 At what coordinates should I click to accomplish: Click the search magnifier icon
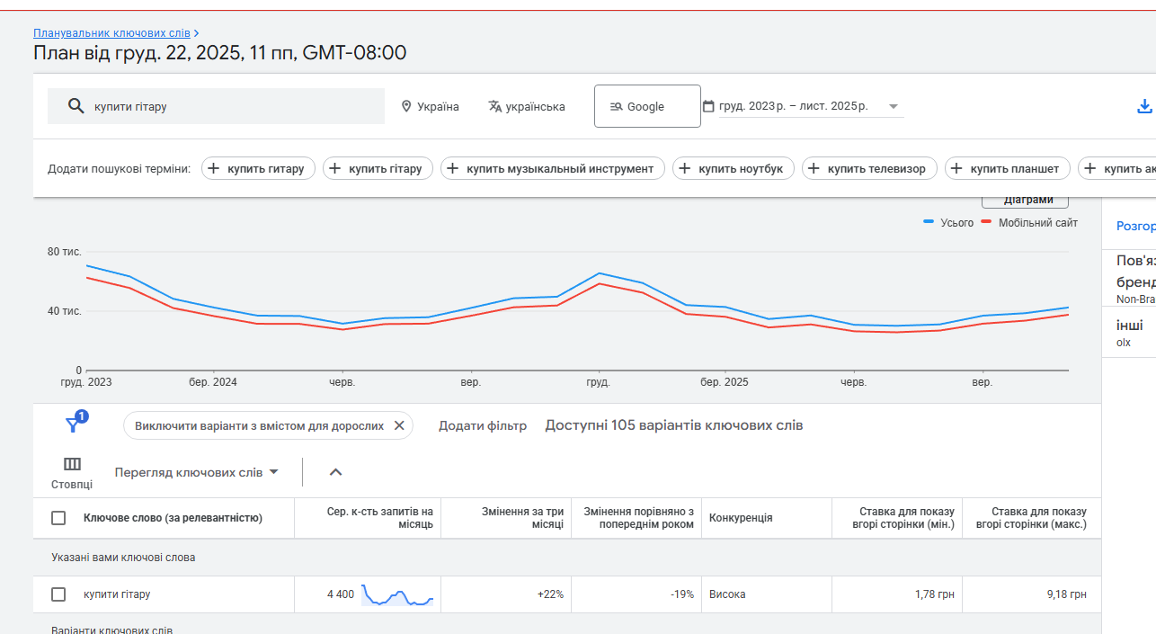pos(76,106)
